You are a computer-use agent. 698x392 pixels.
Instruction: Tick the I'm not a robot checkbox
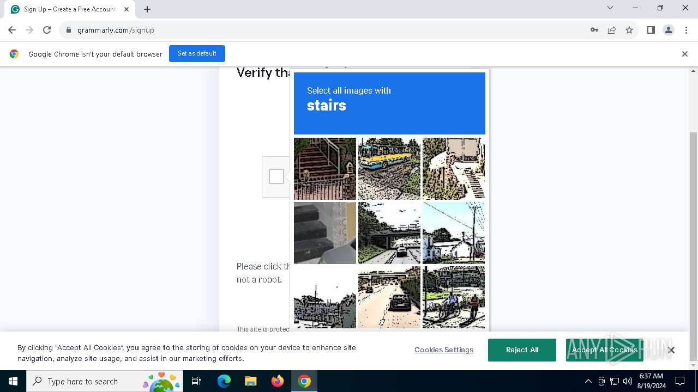[276, 176]
